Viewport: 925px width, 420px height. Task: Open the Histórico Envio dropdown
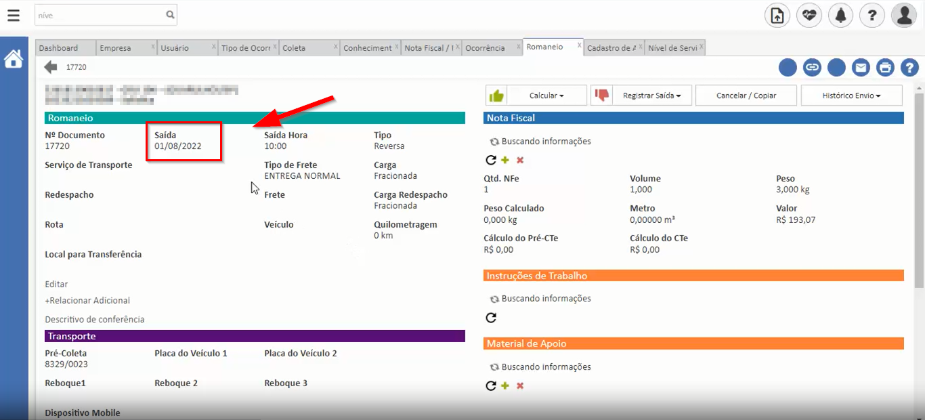[x=851, y=95]
